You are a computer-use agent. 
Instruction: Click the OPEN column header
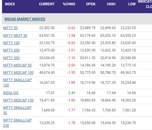91,4
